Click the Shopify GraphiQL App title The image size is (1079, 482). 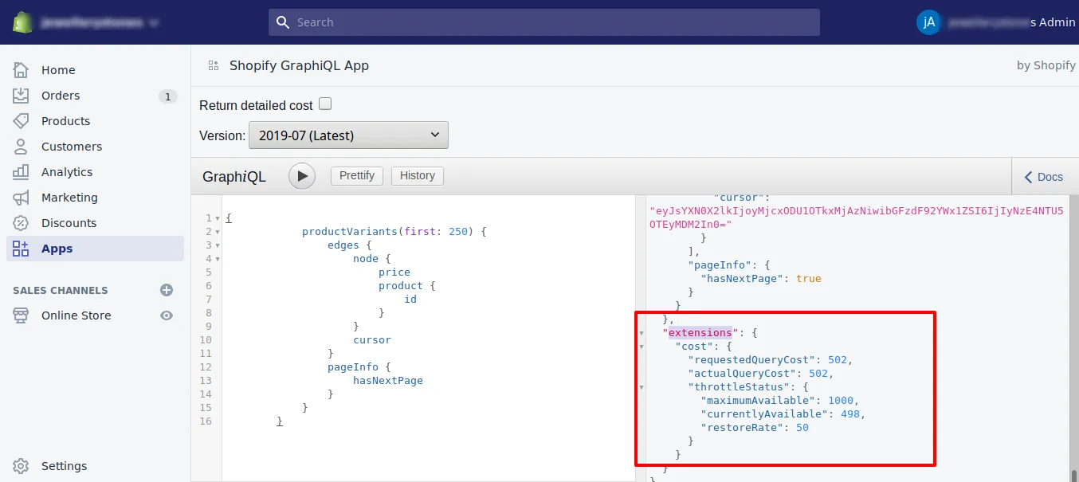pyautogui.click(x=299, y=65)
